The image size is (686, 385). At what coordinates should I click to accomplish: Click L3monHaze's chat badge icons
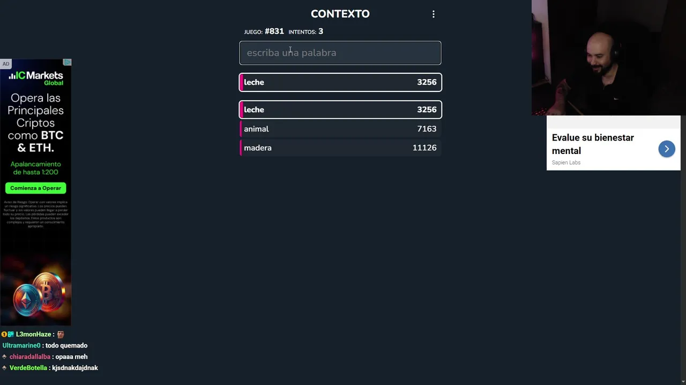[x=8, y=334]
